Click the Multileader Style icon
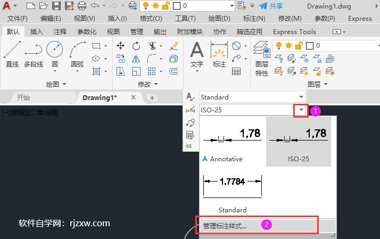This screenshot has width=380, height=239. [191, 122]
